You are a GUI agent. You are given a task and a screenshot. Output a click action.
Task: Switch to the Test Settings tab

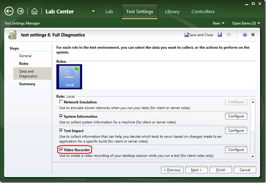point(140,12)
